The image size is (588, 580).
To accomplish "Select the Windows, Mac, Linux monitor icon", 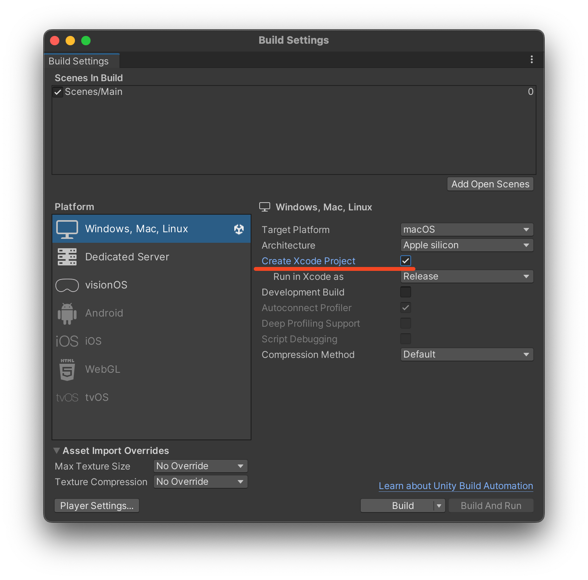I will tap(67, 229).
